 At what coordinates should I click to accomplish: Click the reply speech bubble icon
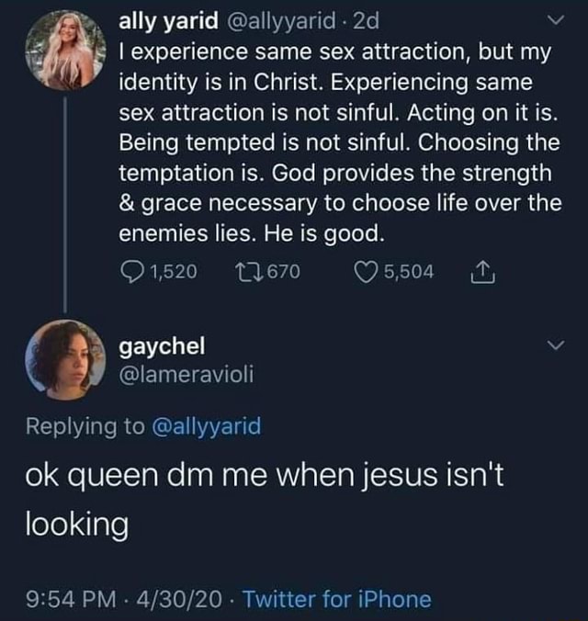[x=133, y=272]
